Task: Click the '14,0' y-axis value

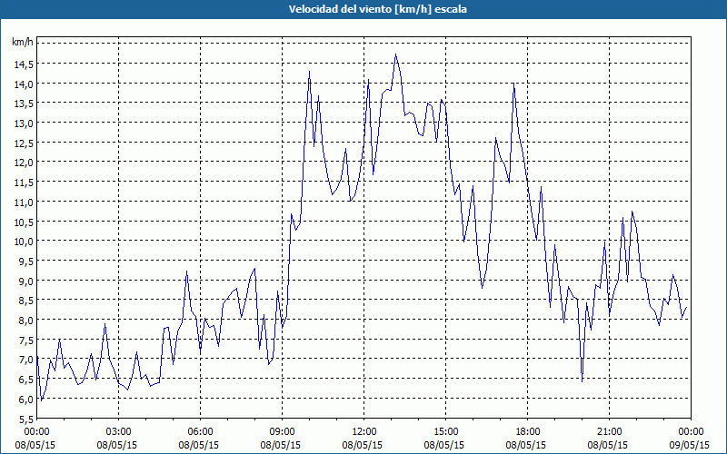Action: [x=24, y=84]
